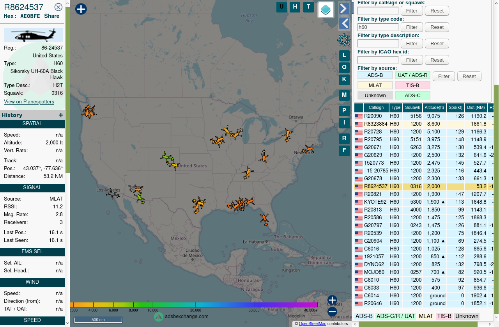Select the DYNO62 row in aircraft table
The height and width of the screenshot is (327, 499).
[424, 265]
